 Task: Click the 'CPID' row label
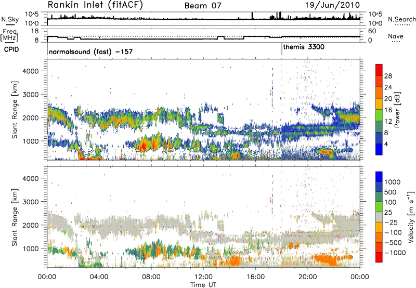coord(11,49)
